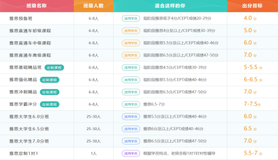Viewport: 278px width, 160px height.
Task: Click 现阶段雅思低于4分/CEPT成绩20-29分 description
Action: point(177,18)
